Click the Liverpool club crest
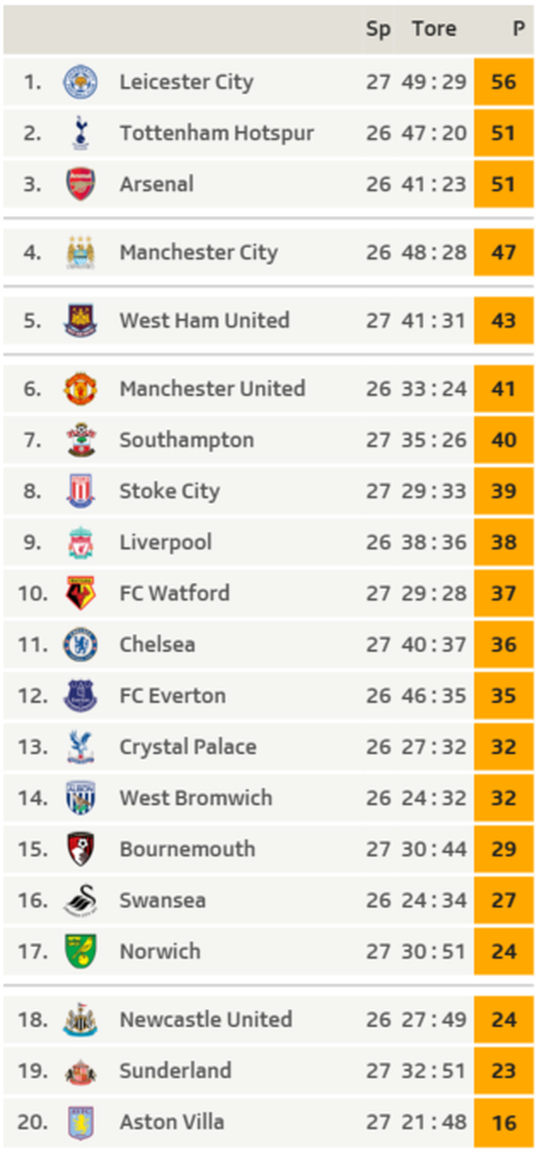This screenshot has width=544, height=1153. coord(80,542)
